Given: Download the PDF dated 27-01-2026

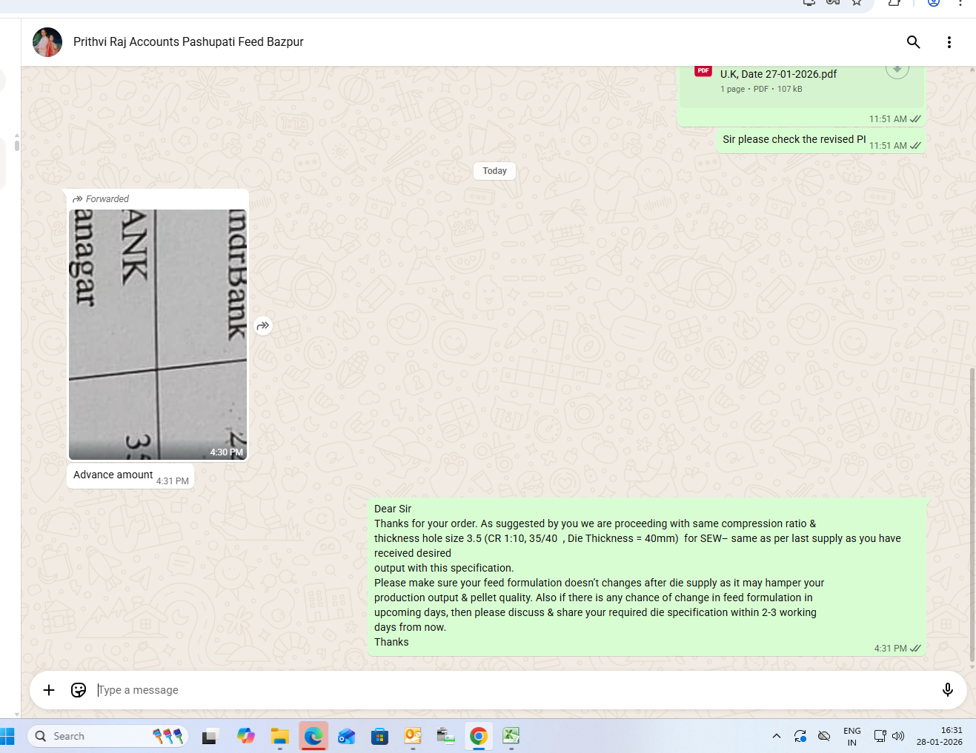Looking at the screenshot, I should pos(897,71).
